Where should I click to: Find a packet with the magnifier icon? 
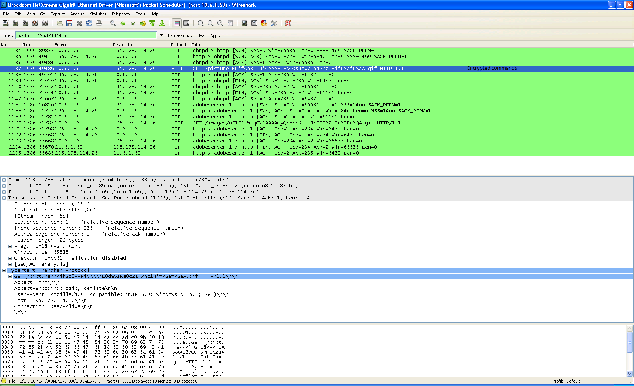[113, 23]
